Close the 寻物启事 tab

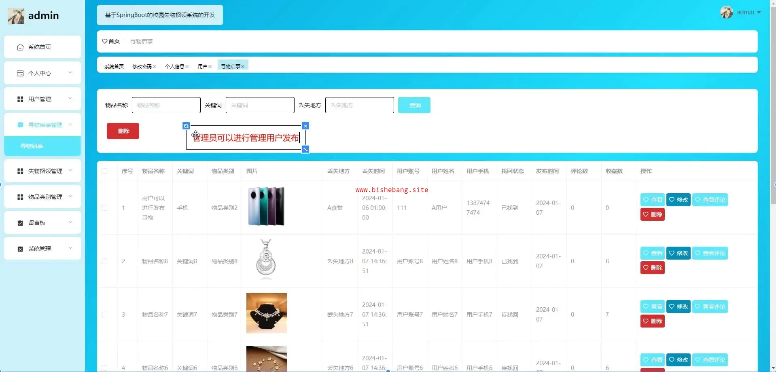coord(243,67)
